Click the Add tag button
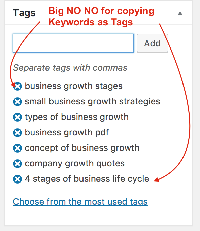Image resolution: width=200 pixels, height=231 pixels. pos(153,43)
